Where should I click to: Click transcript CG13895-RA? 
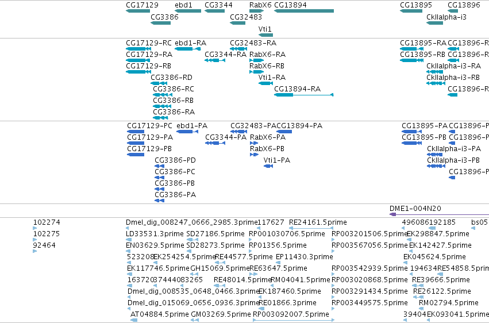click(x=411, y=49)
